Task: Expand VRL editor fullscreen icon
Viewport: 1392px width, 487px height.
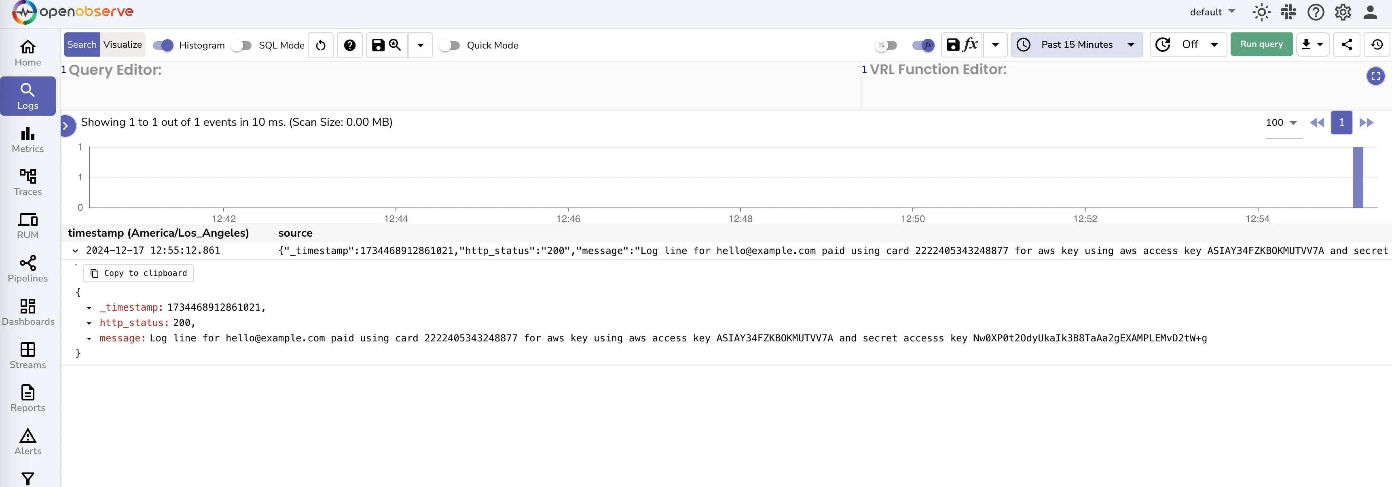Action: click(x=1375, y=76)
